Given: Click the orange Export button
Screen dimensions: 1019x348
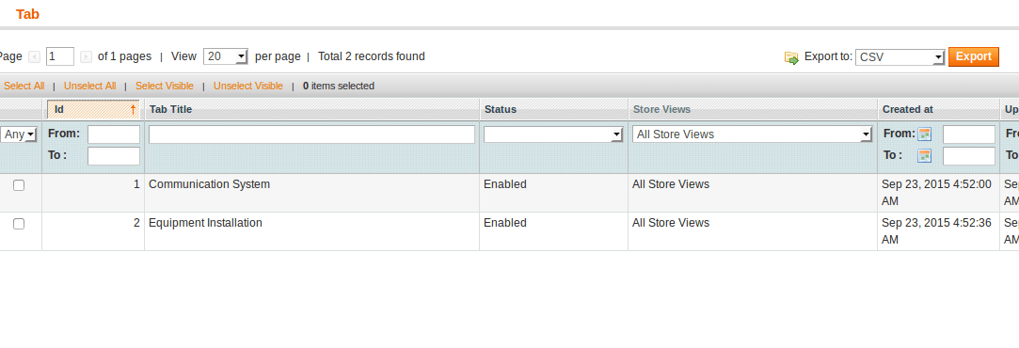Looking at the screenshot, I should [x=974, y=56].
